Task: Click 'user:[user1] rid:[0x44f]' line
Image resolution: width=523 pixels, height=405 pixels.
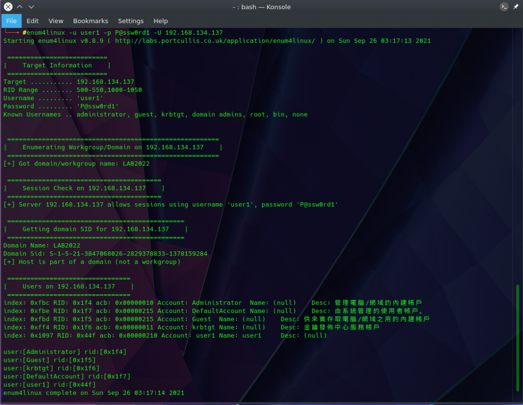Action: [50, 385]
